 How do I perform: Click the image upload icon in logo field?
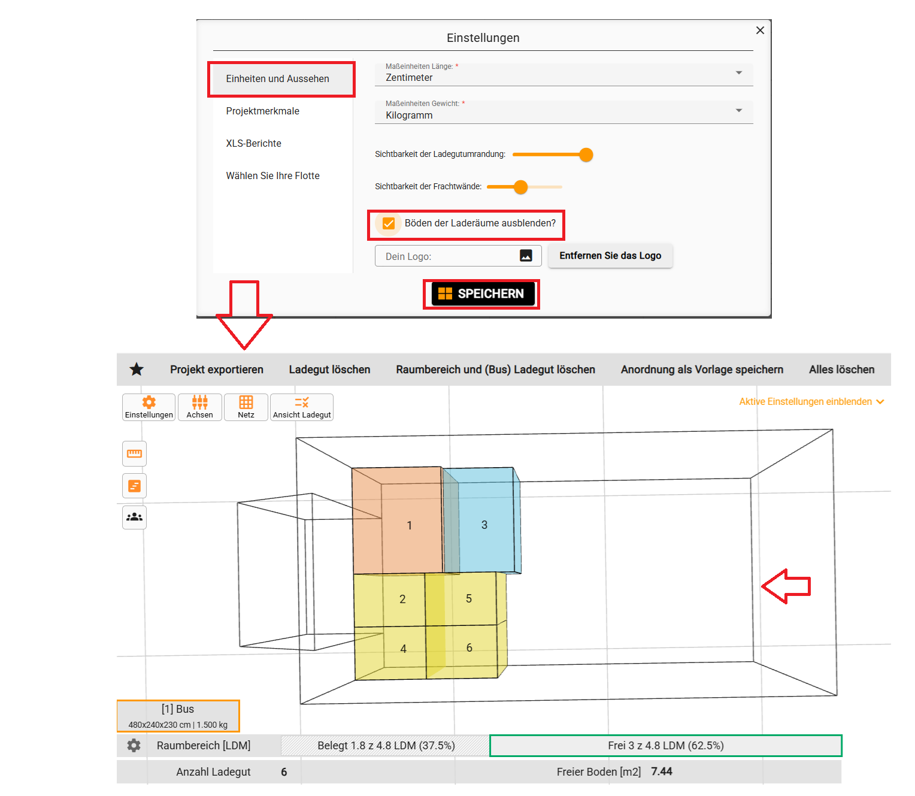click(x=526, y=256)
